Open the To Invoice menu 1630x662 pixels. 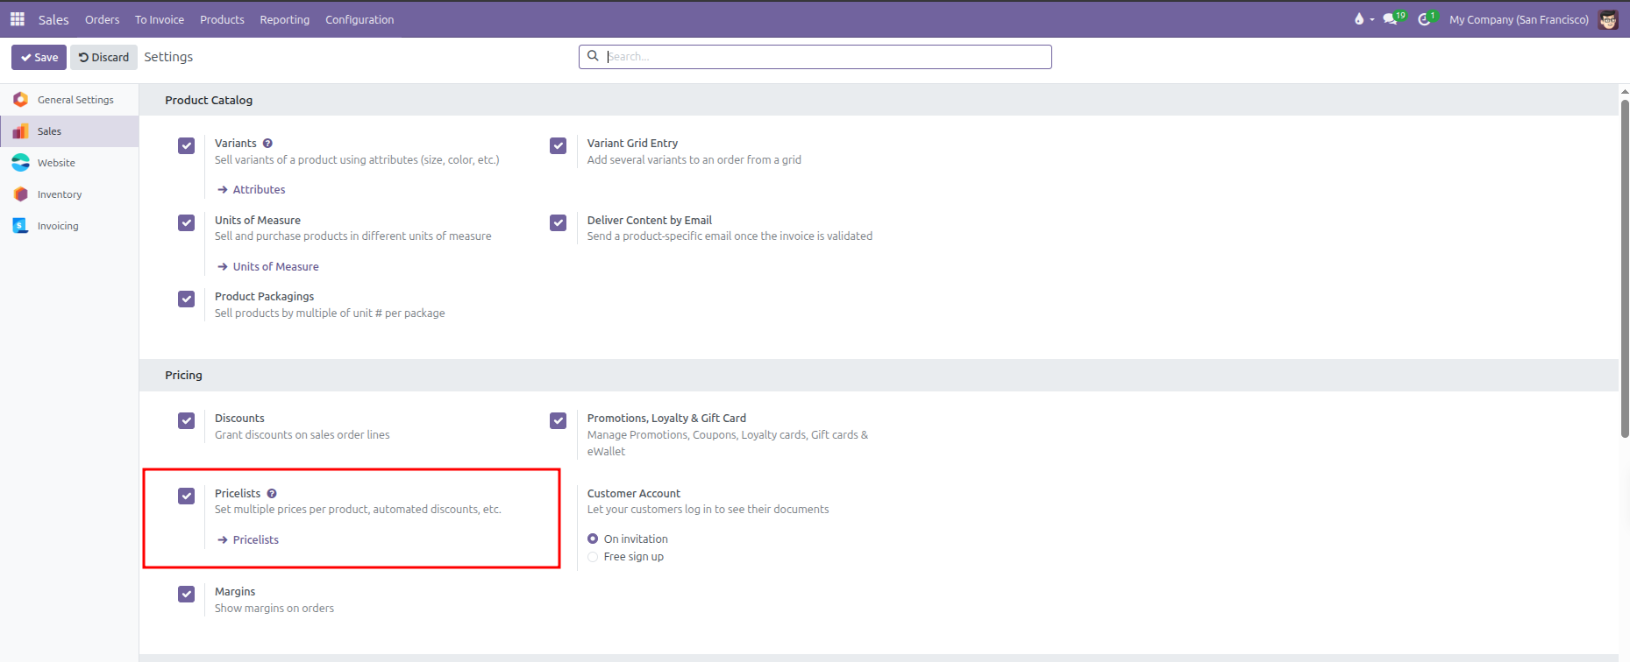(160, 19)
